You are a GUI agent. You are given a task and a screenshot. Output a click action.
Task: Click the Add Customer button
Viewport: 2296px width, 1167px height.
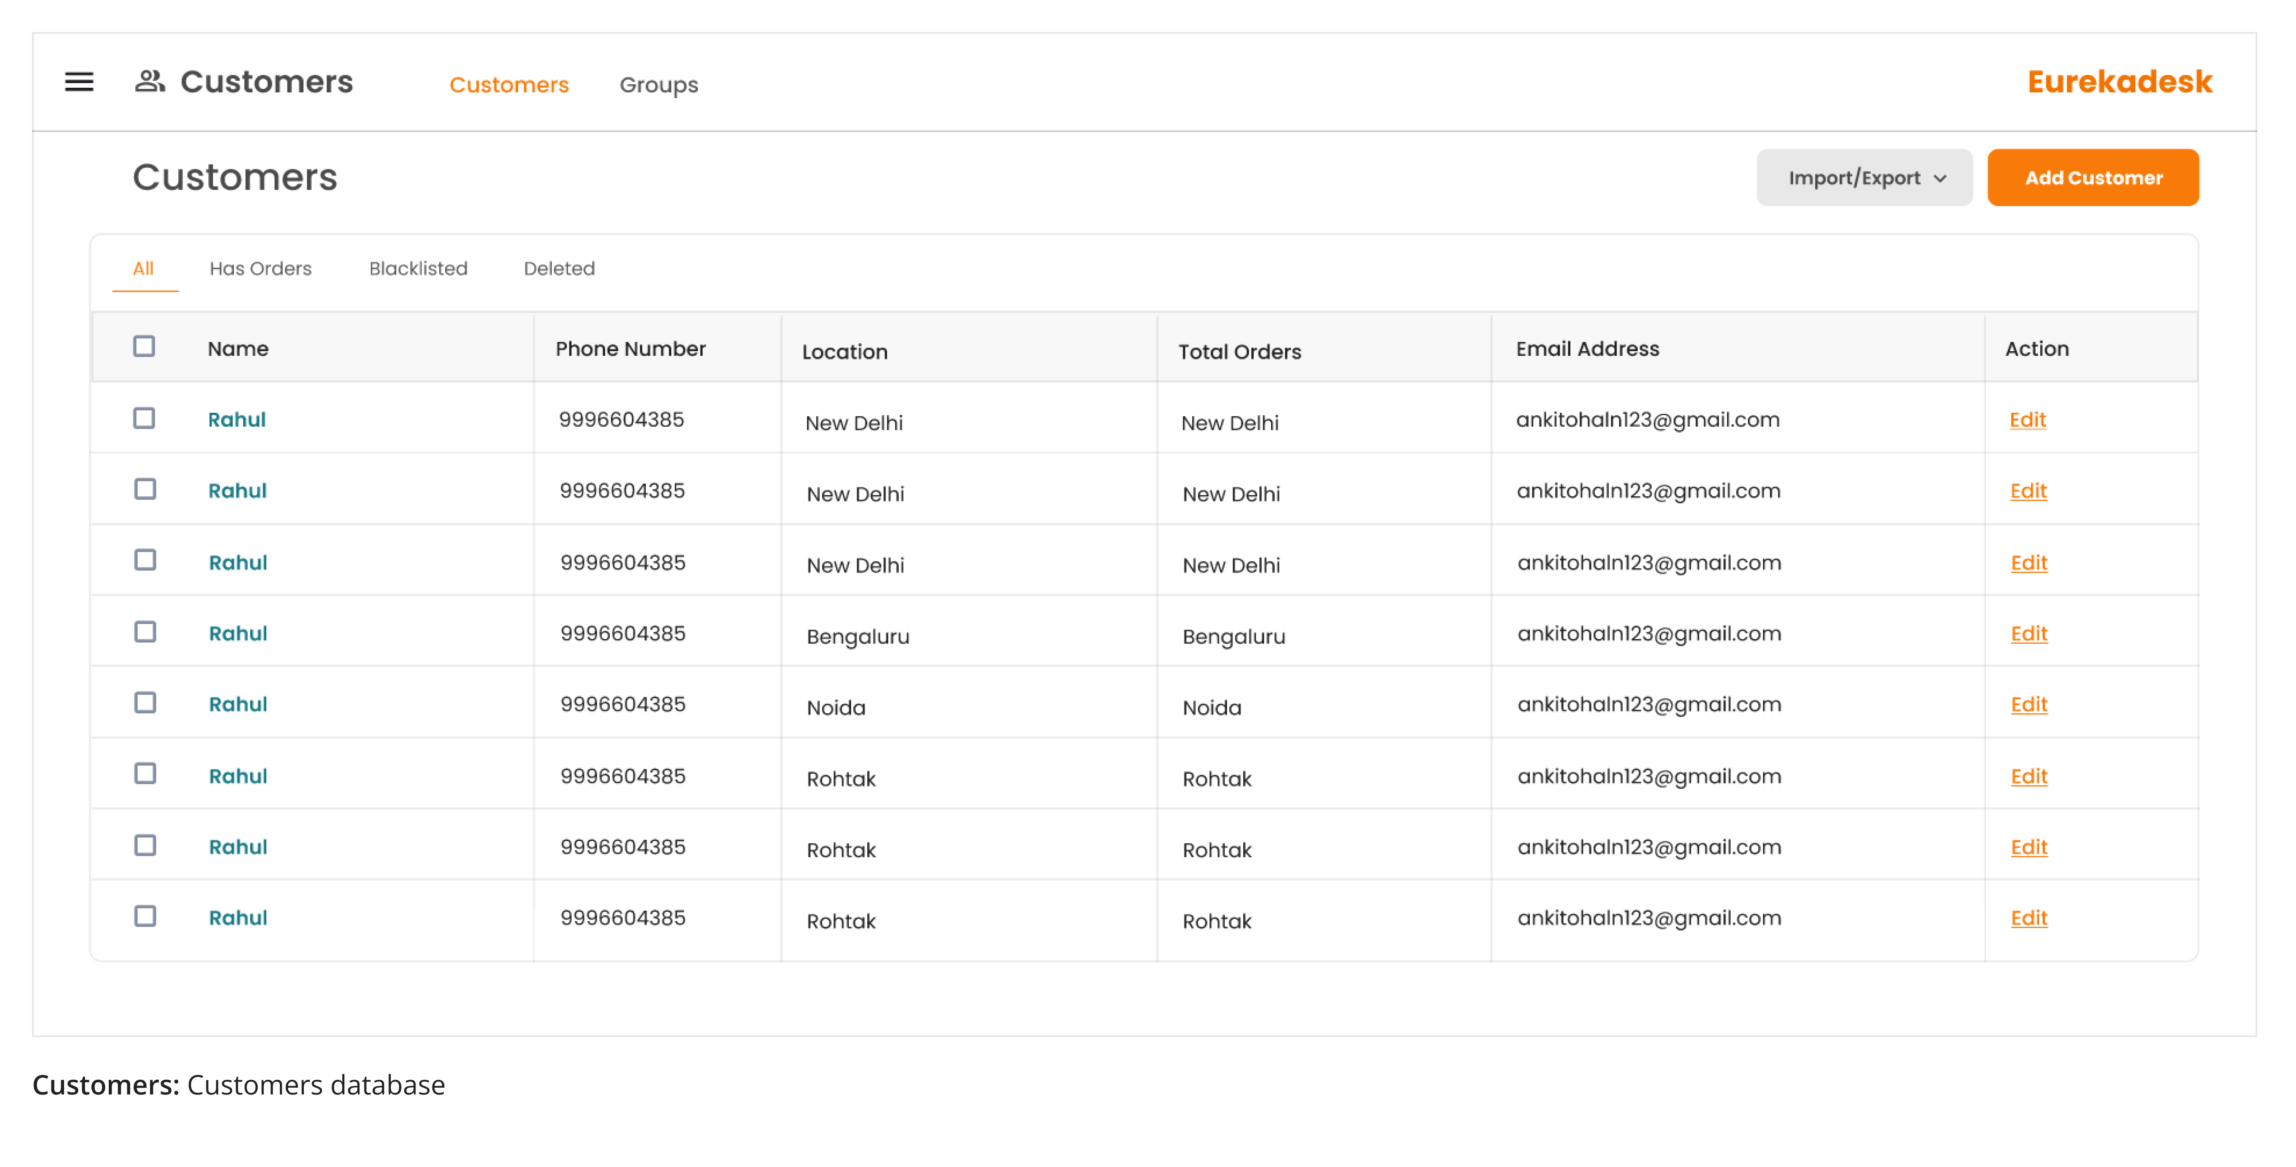pyautogui.click(x=2093, y=177)
